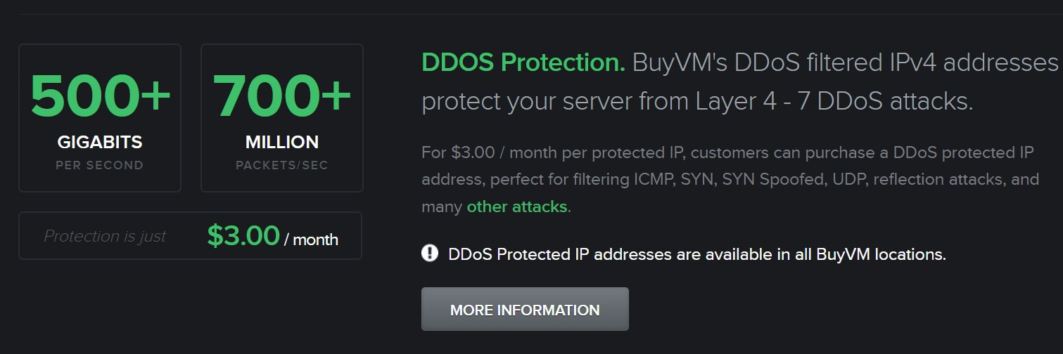Viewport: 1063px width, 354px height.
Task: Click the "Protection is just" pricing box
Action: [190, 236]
